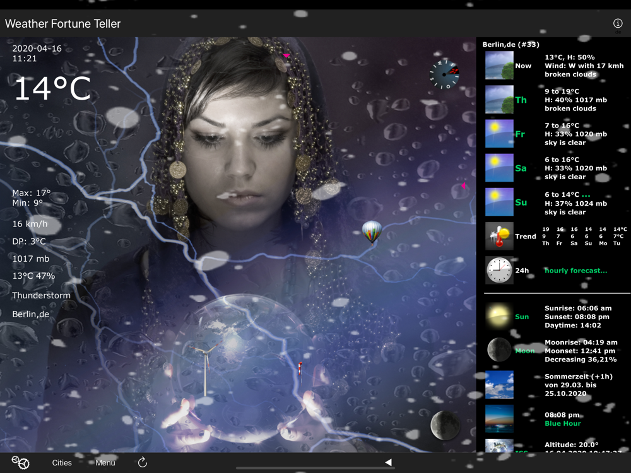Viewport: 631px width, 473px height.
Task: Tap the green ellipsis in the Su row
Action: point(586,195)
